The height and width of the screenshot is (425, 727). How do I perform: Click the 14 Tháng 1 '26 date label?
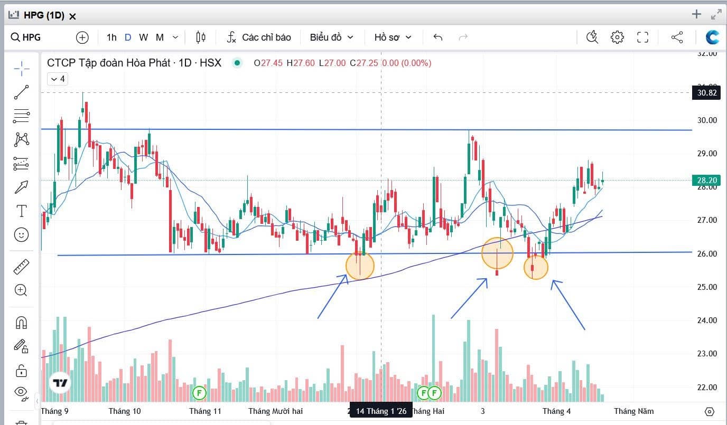(381, 411)
